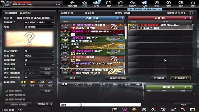Toggle the second checked zombie option checkbox
Image resolution: width=199 pixels, height=112 pixels.
7,100
